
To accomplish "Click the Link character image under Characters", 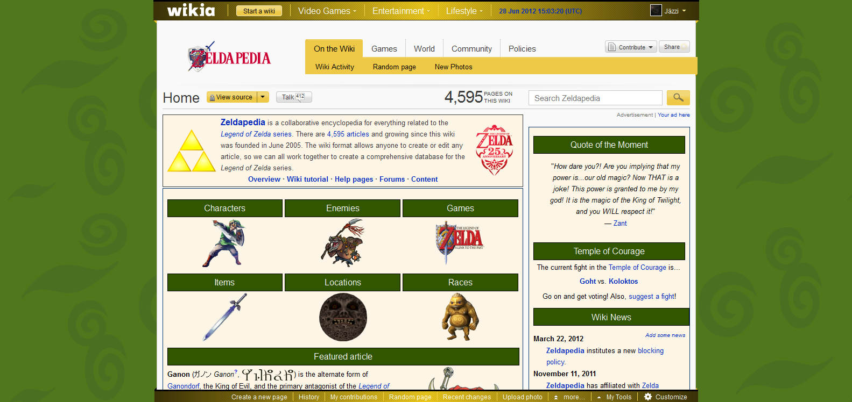I will pyautogui.click(x=224, y=243).
